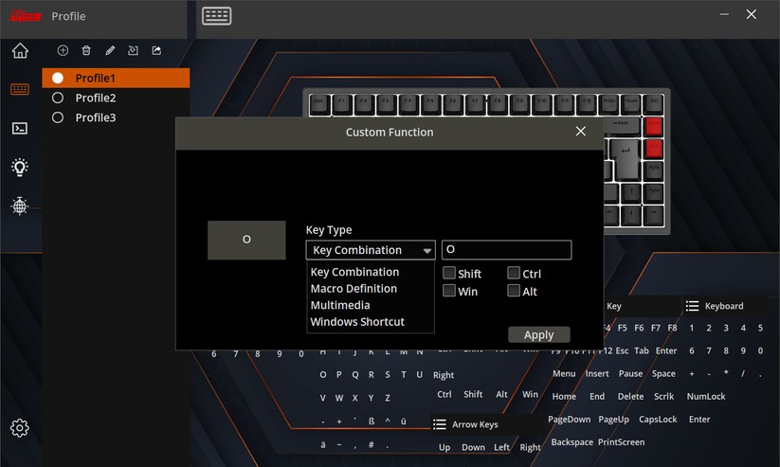Click the import profile icon
The width and height of the screenshot is (780, 467).
pos(133,50)
